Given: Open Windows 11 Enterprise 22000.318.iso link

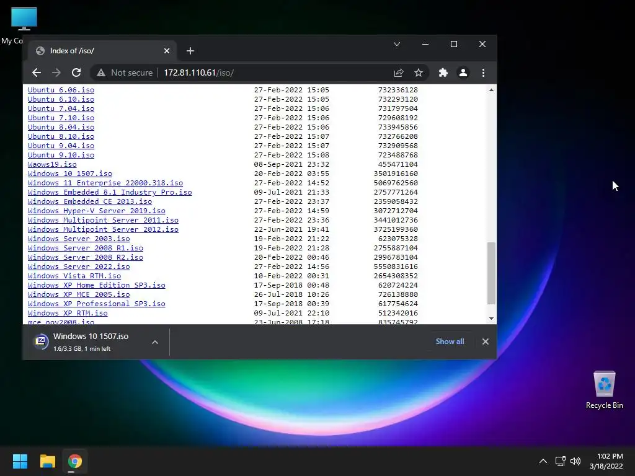Looking at the screenshot, I should (105, 183).
